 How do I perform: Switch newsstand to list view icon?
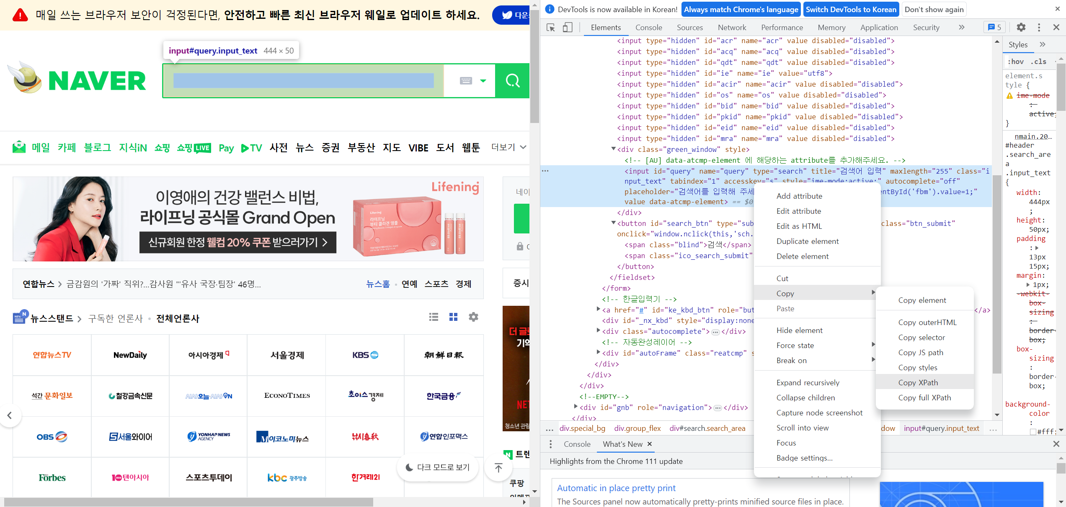pyautogui.click(x=434, y=317)
